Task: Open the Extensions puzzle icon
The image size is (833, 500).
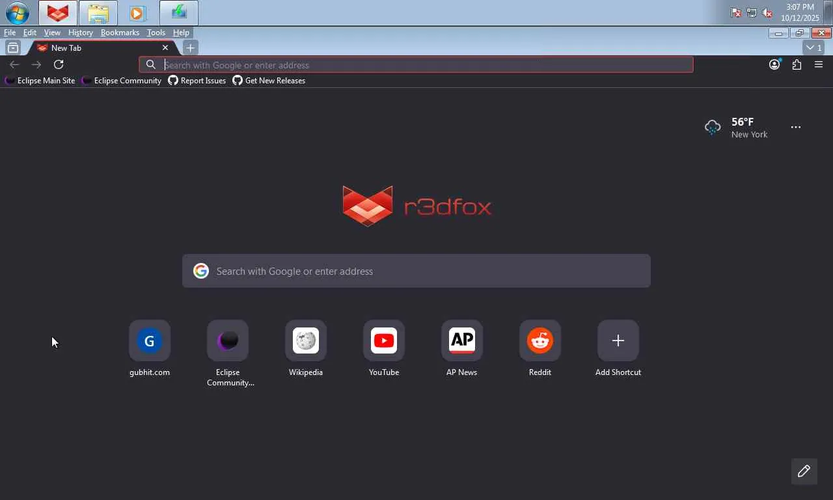Action: click(797, 64)
